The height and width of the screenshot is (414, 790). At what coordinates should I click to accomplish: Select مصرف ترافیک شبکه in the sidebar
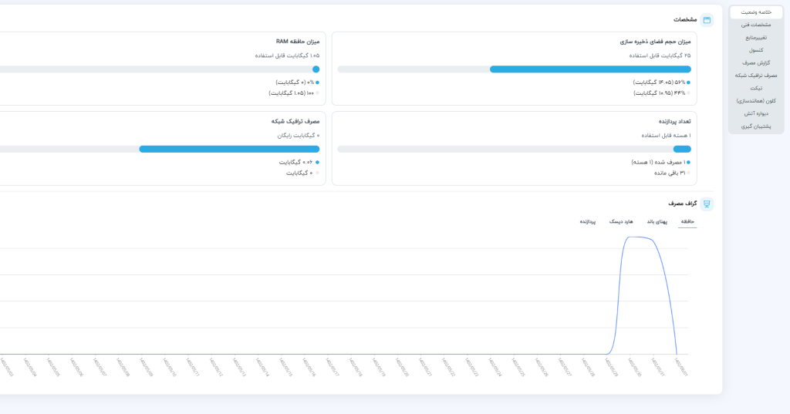[x=756, y=76]
